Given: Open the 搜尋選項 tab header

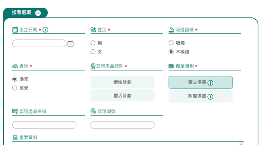Looking at the screenshot, I should tap(25, 13).
